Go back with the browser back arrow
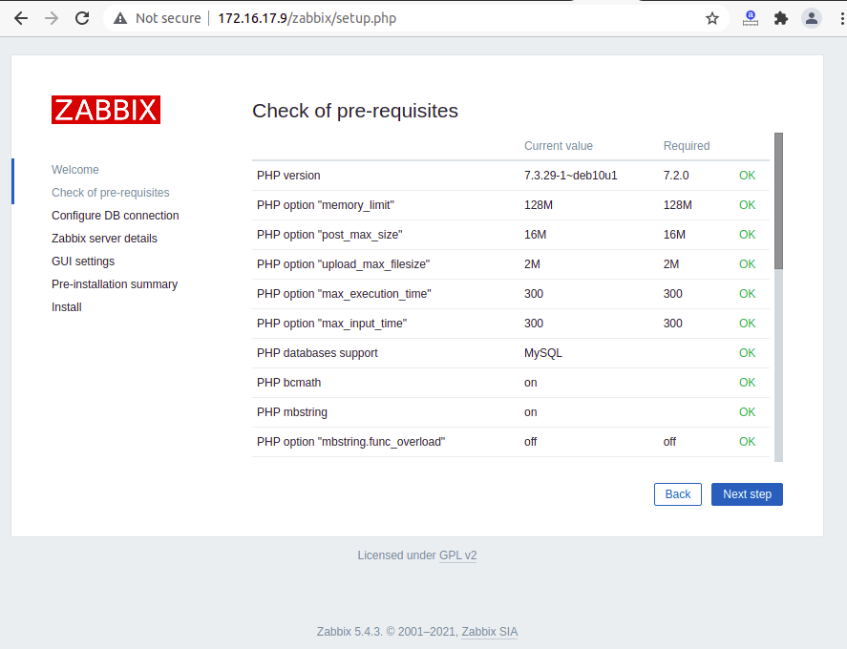Image resolution: width=847 pixels, height=649 pixels. [21, 18]
